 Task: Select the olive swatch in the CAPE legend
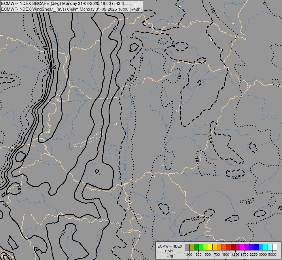click(192, 247)
